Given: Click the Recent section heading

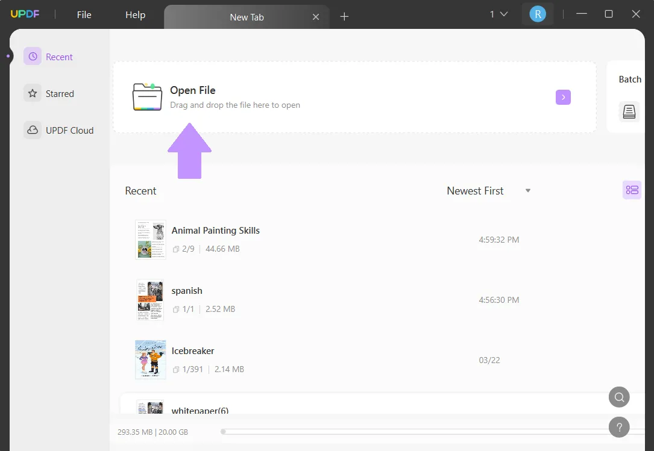Looking at the screenshot, I should tap(140, 190).
